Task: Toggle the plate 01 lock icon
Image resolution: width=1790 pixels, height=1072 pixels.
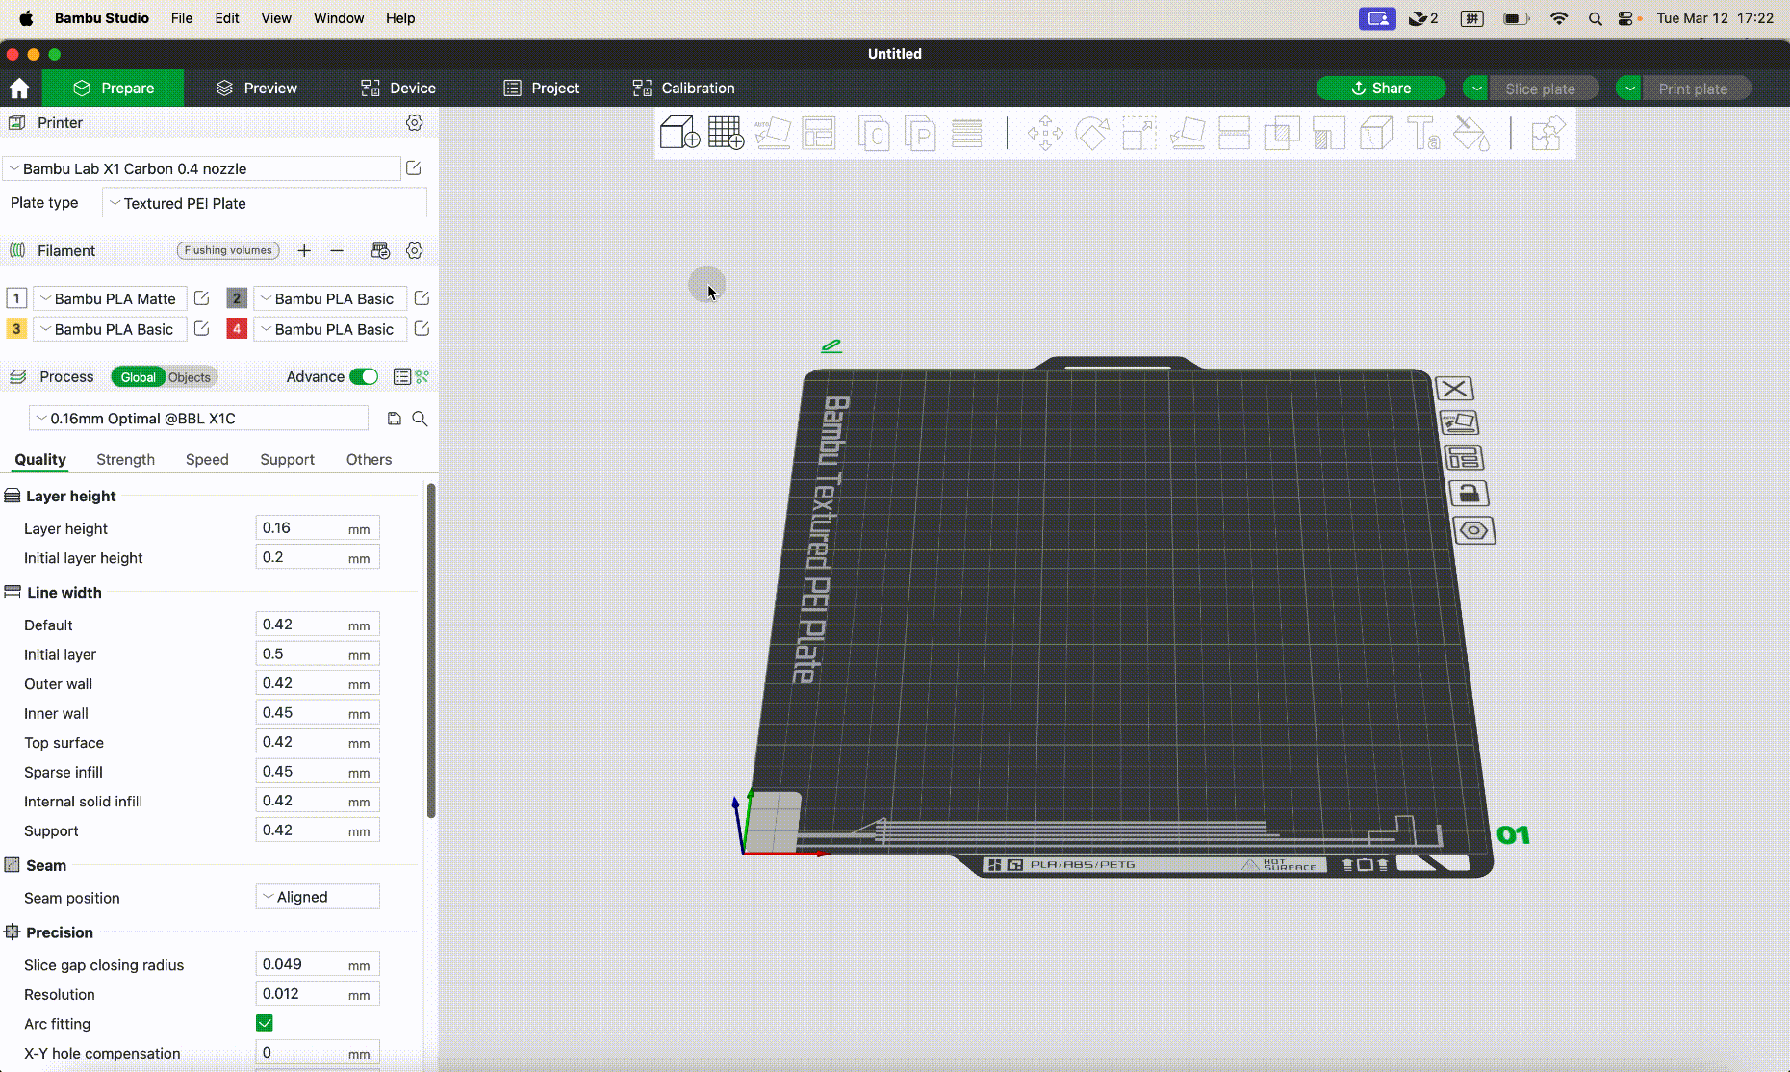Action: pos(1469,494)
